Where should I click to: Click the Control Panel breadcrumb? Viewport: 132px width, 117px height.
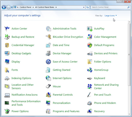click(x=25, y=7)
